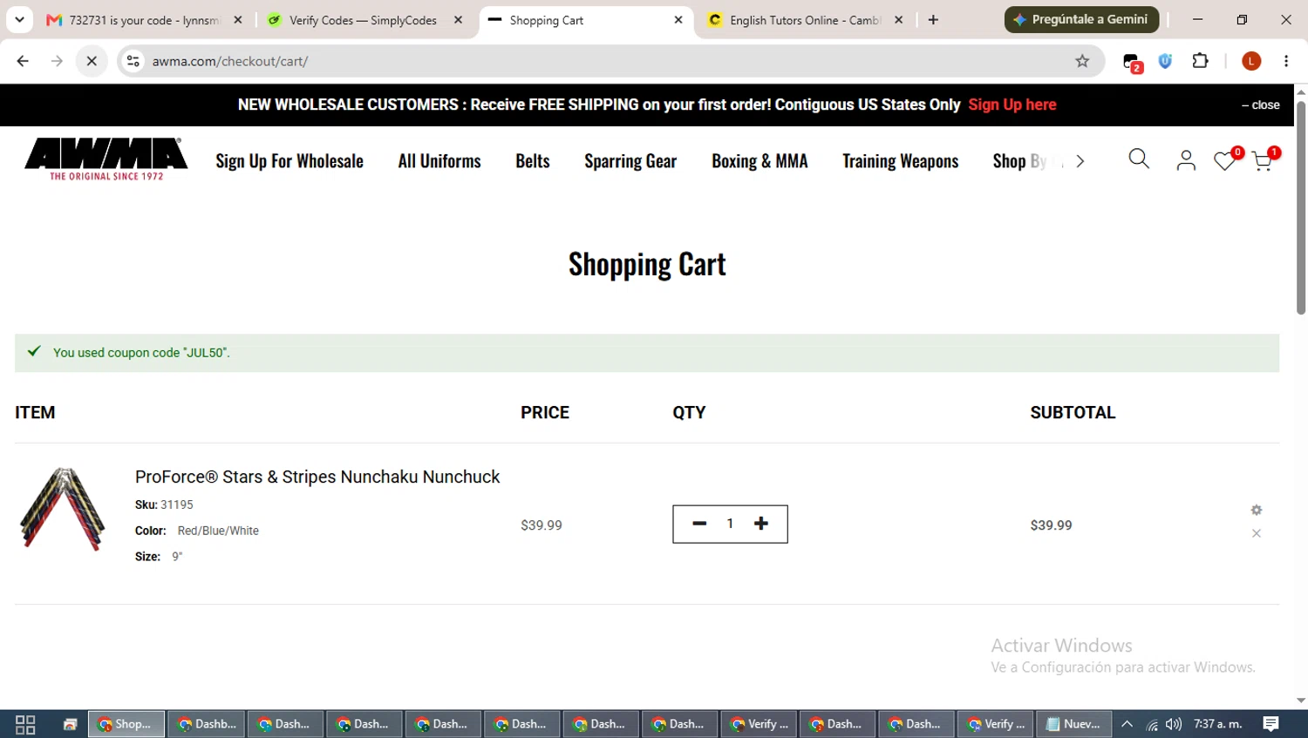Stop loading the current page
This screenshot has width=1308, height=738.
coord(92,61)
